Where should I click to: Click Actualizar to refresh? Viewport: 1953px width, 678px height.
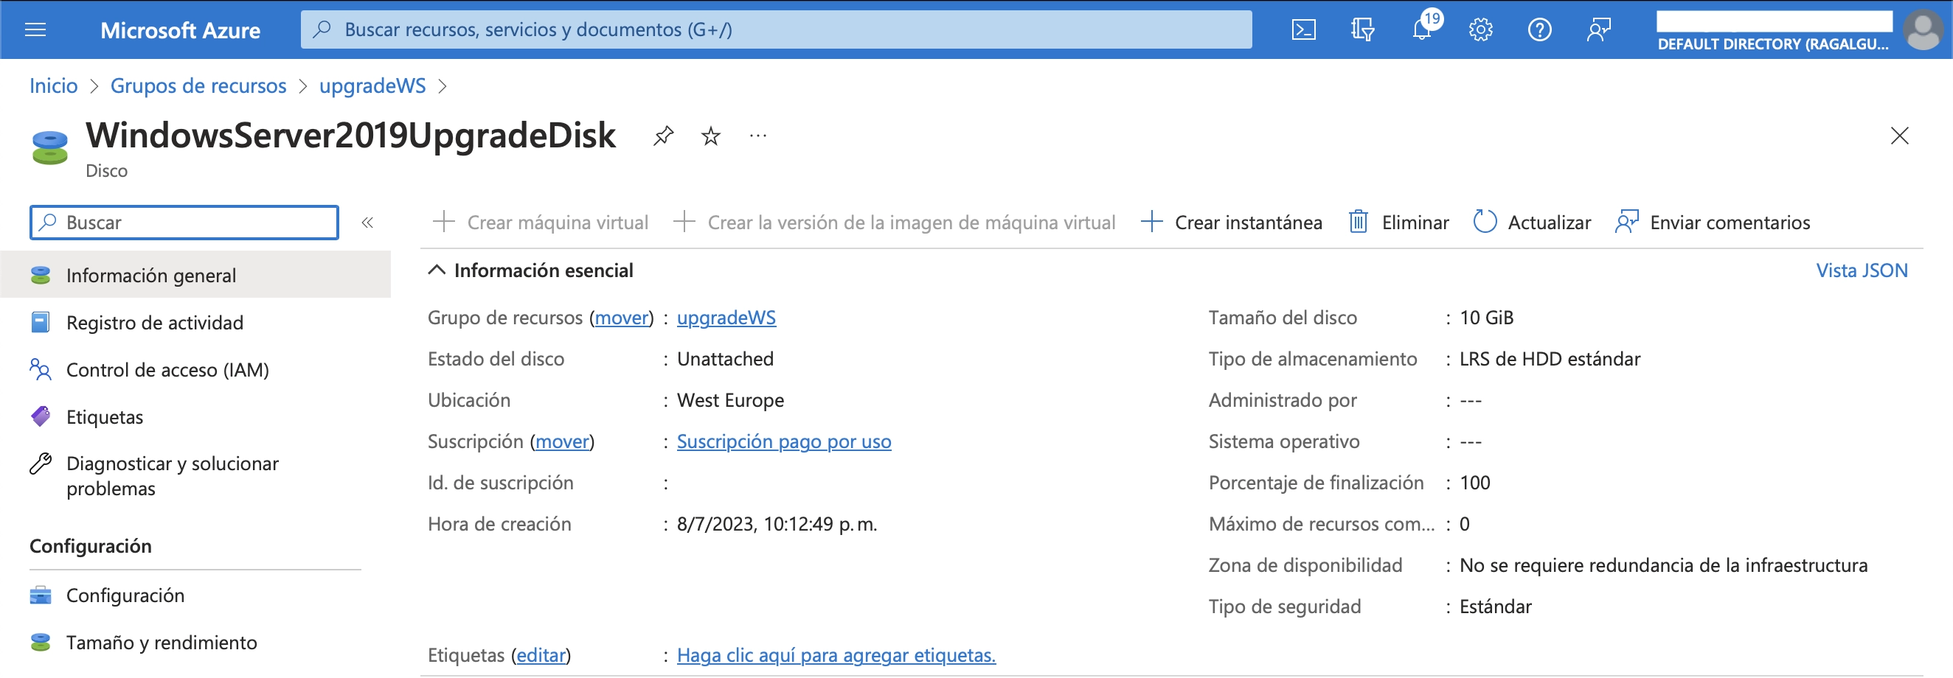pos(1531,223)
